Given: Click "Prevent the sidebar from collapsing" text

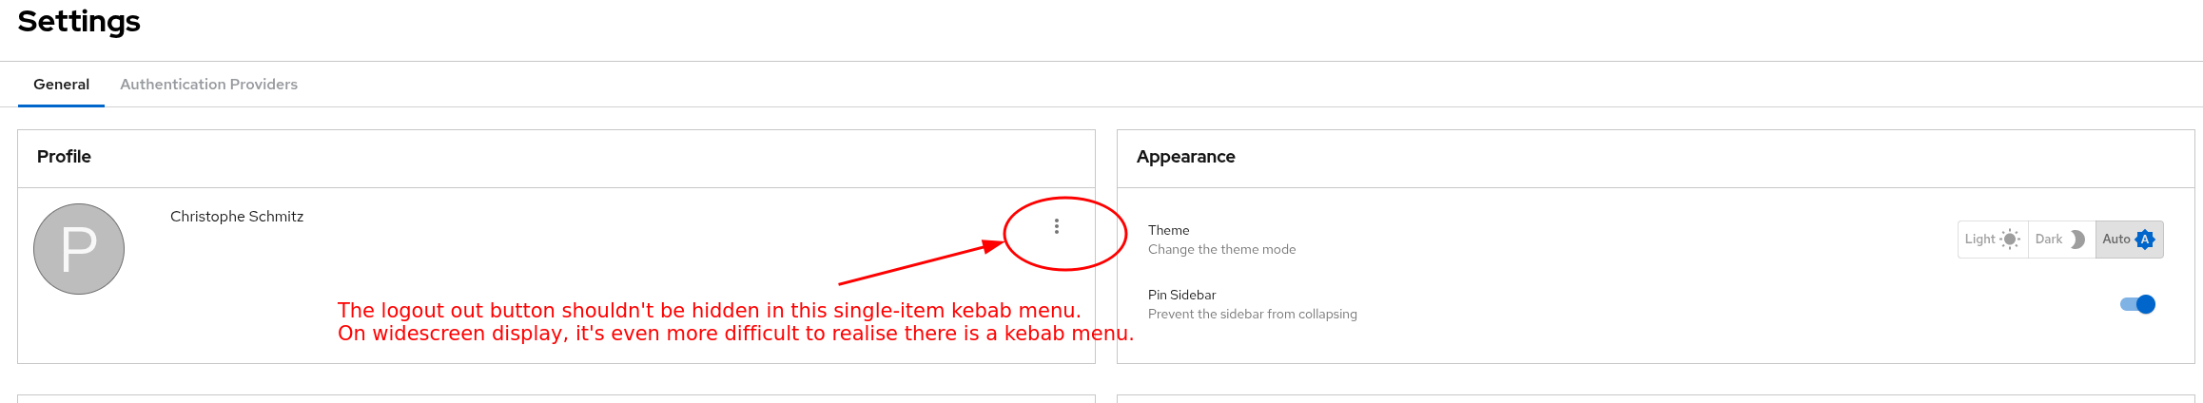Looking at the screenshot, I should pos(1252,314).
